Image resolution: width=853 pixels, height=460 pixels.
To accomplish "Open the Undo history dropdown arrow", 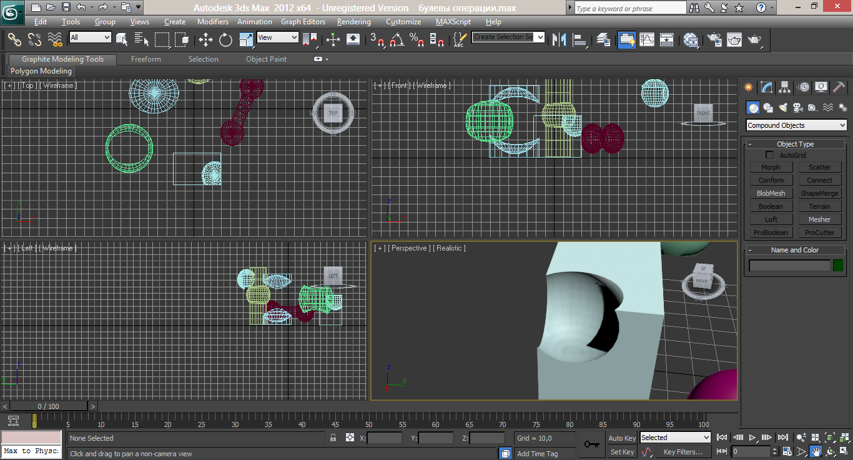I will pyautogui.click(x=92, y=7).
